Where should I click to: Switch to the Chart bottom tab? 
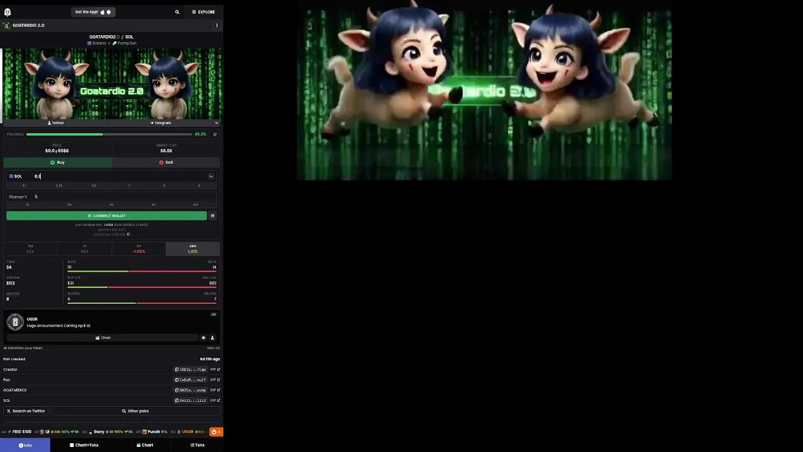(x=144, y=445)
